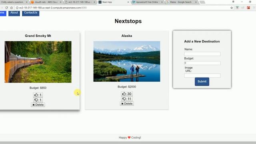256x144 pixels.
Task: Click the Budget: $2000 text
Action: pyautogui.click(x=127, y=87)
